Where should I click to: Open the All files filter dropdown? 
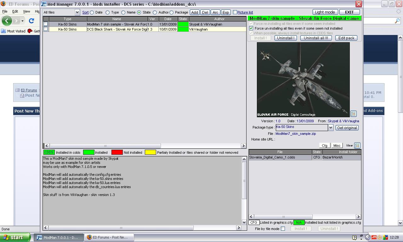pos(61,12)
